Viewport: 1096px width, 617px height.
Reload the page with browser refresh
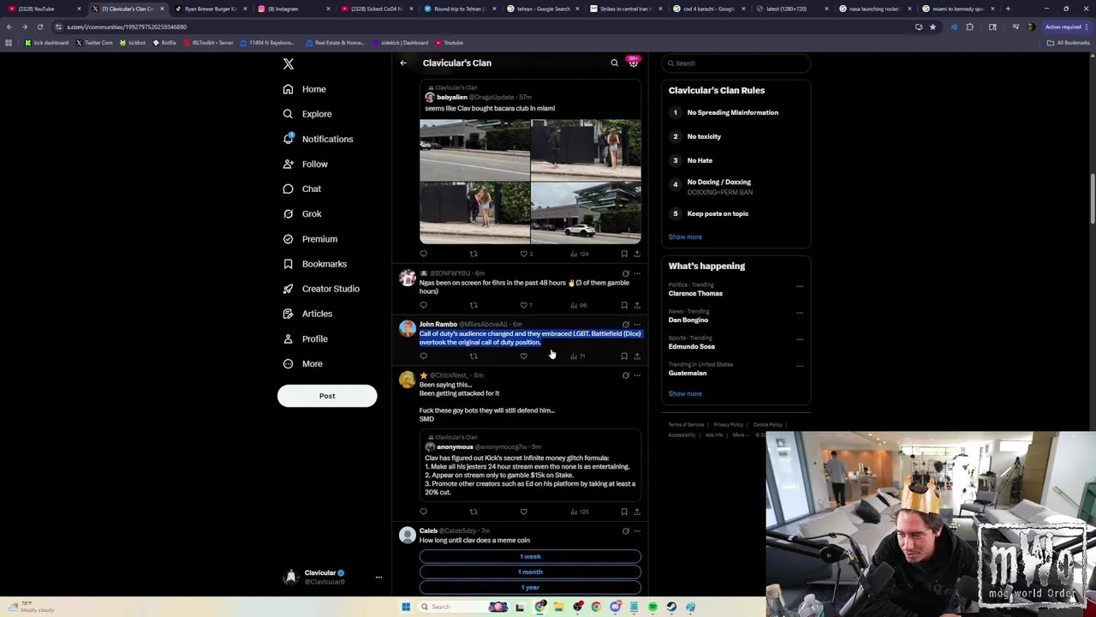tap(39, 27)
